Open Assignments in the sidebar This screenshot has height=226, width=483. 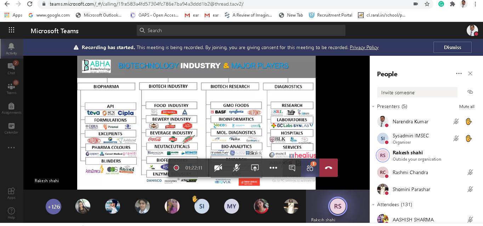coord(11,108)
